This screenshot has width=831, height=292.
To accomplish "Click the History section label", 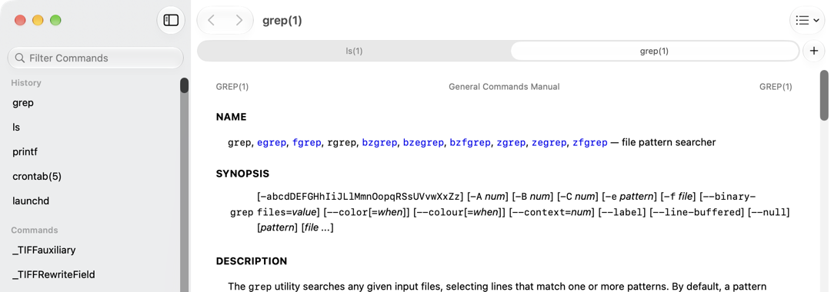I will [26, 82].
